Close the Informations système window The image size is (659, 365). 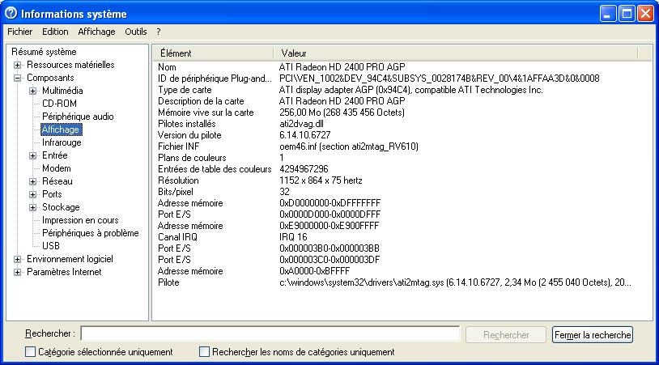pos(645,14)
